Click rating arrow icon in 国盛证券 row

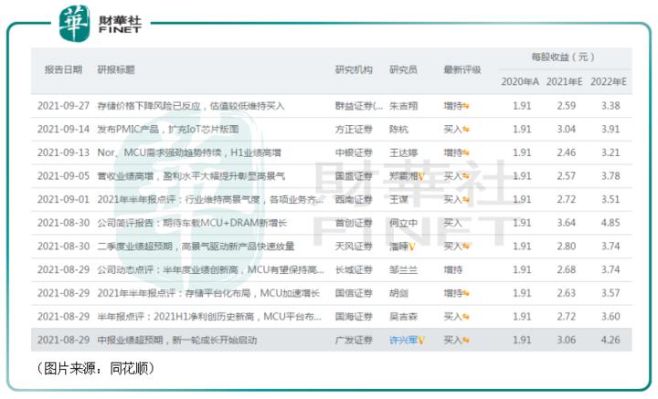point(466,177)
